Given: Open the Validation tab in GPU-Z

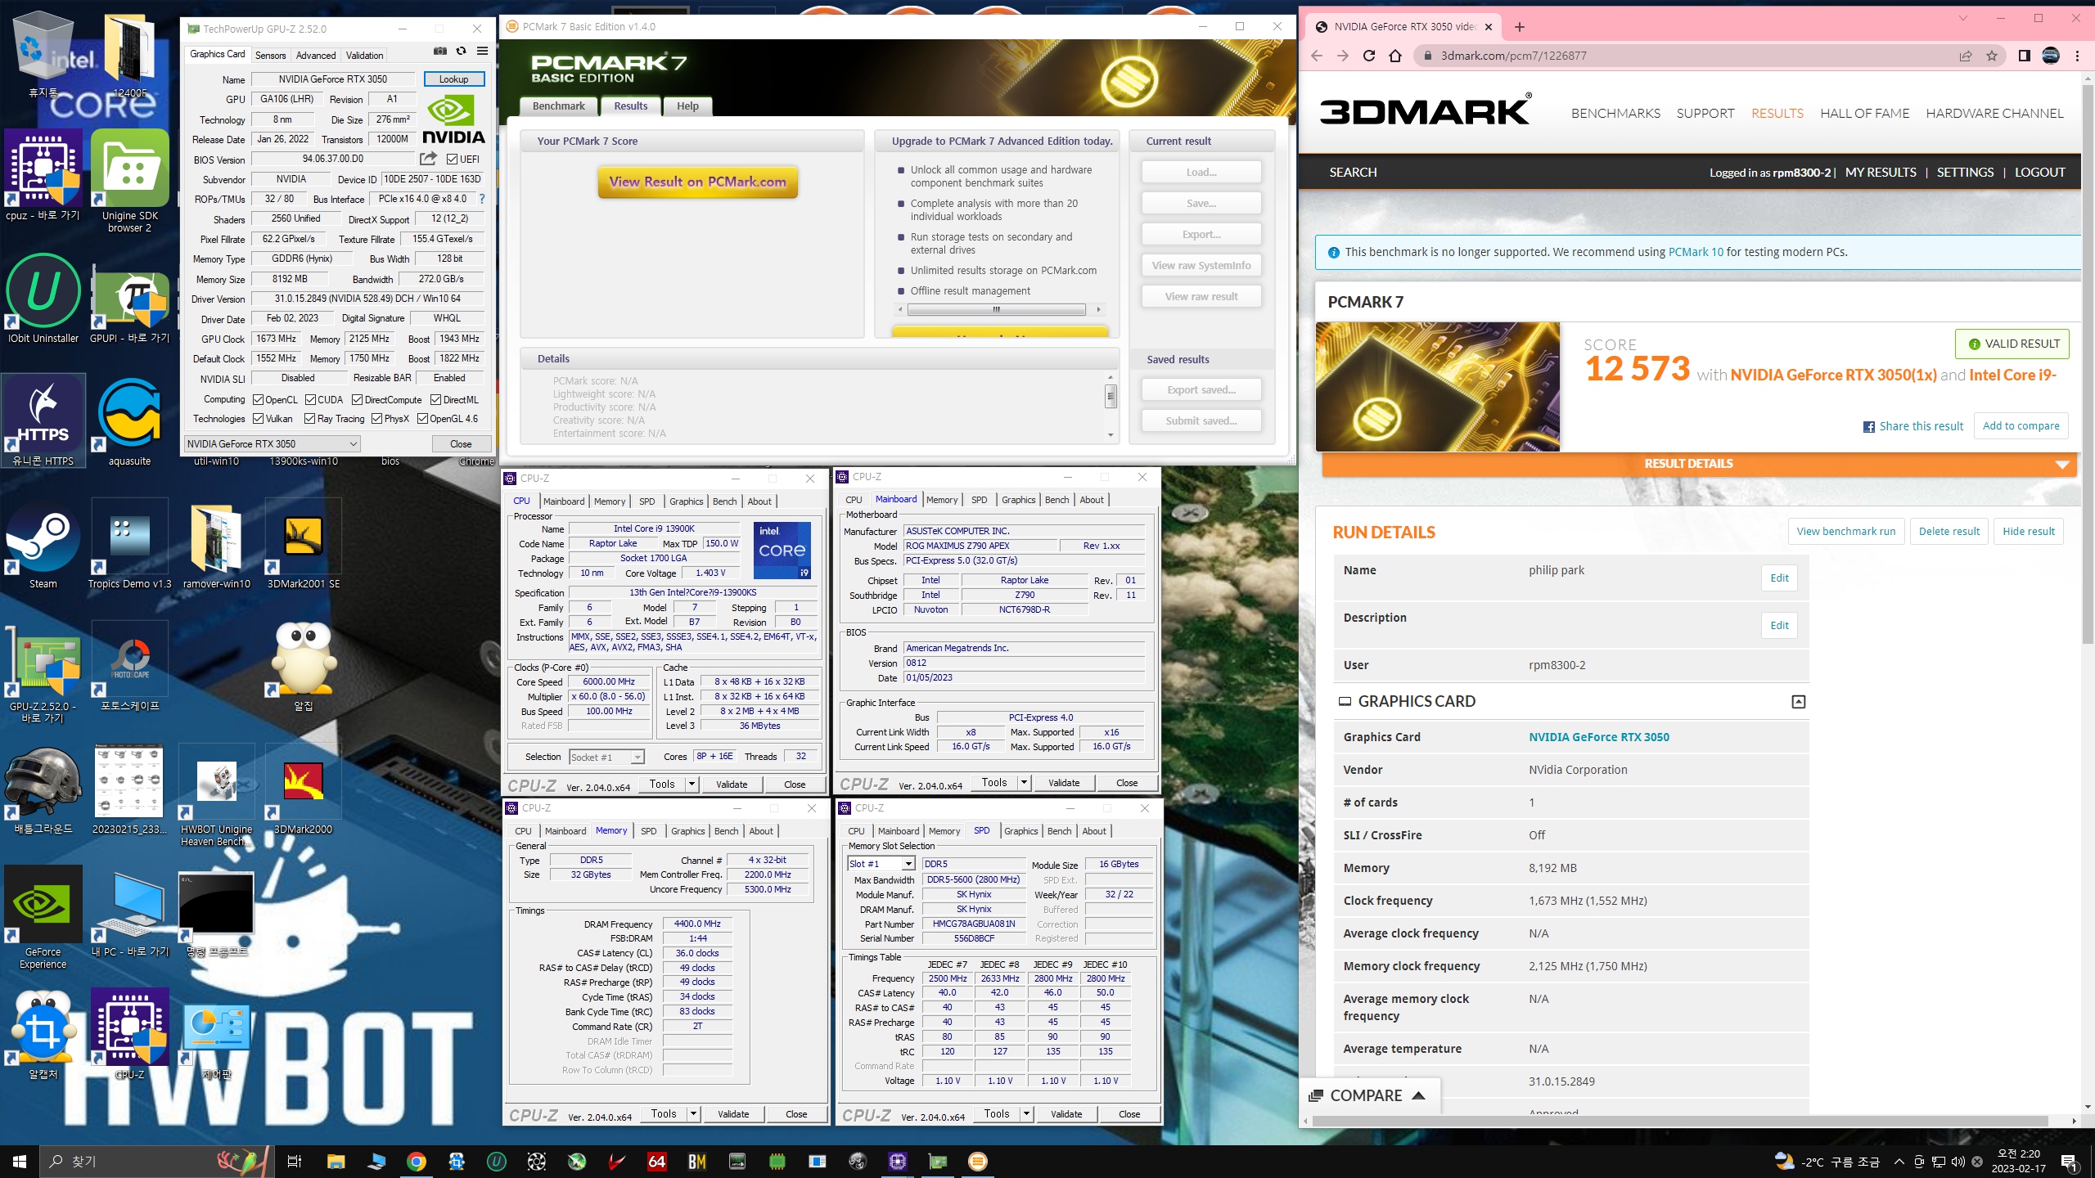Looking at the screenshot, I should (364, 56).
